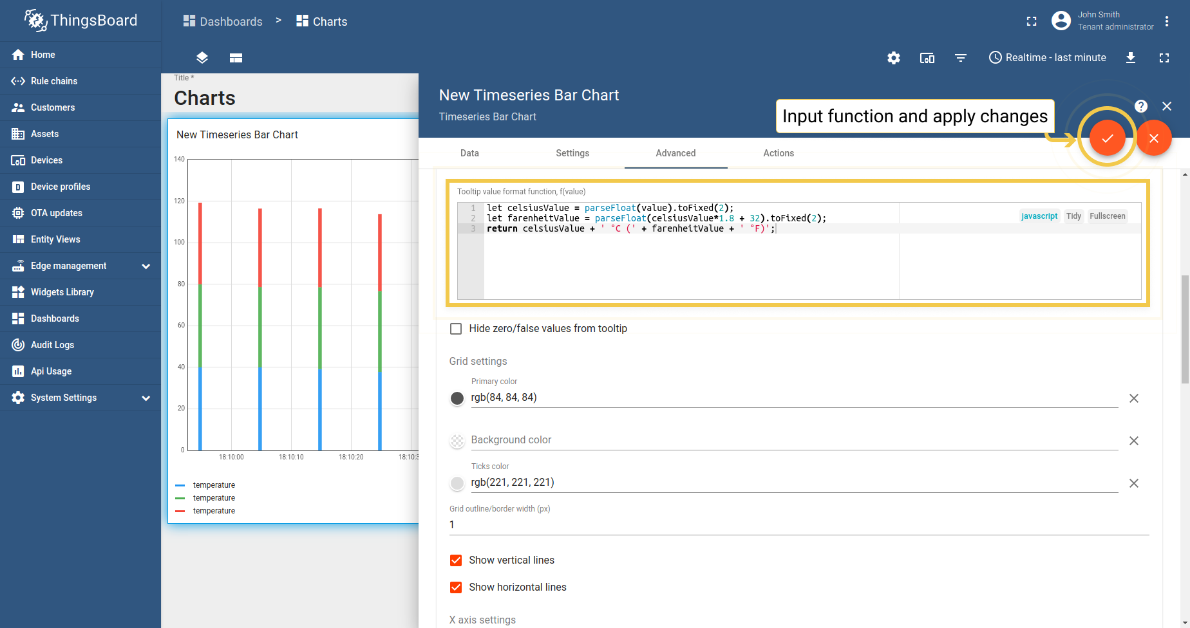Image resolution: width=1190 pixels, height=628 pixels.
Task: Open the dashboard states layers icon
Action: [x=202, y=58]
